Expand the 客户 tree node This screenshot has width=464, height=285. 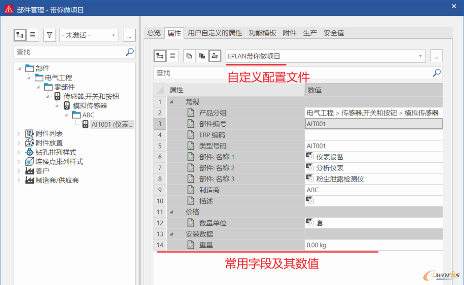pyautogui.click(x=19, y=171)
